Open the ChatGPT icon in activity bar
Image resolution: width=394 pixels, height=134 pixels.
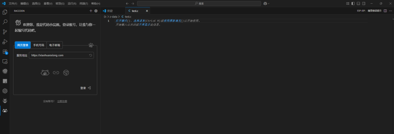coord(5,91)
